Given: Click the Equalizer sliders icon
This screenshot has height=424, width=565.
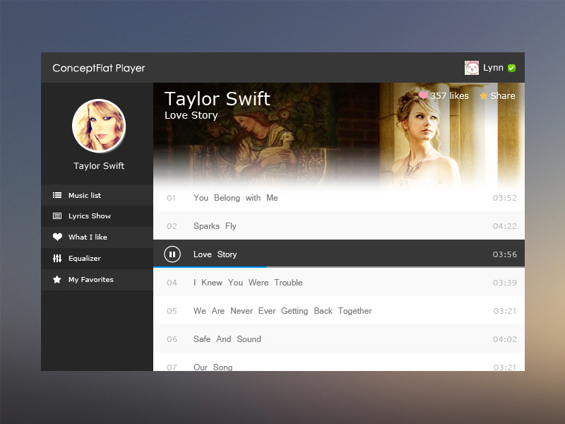Looking at the screenshot, I should coord(57,258).
